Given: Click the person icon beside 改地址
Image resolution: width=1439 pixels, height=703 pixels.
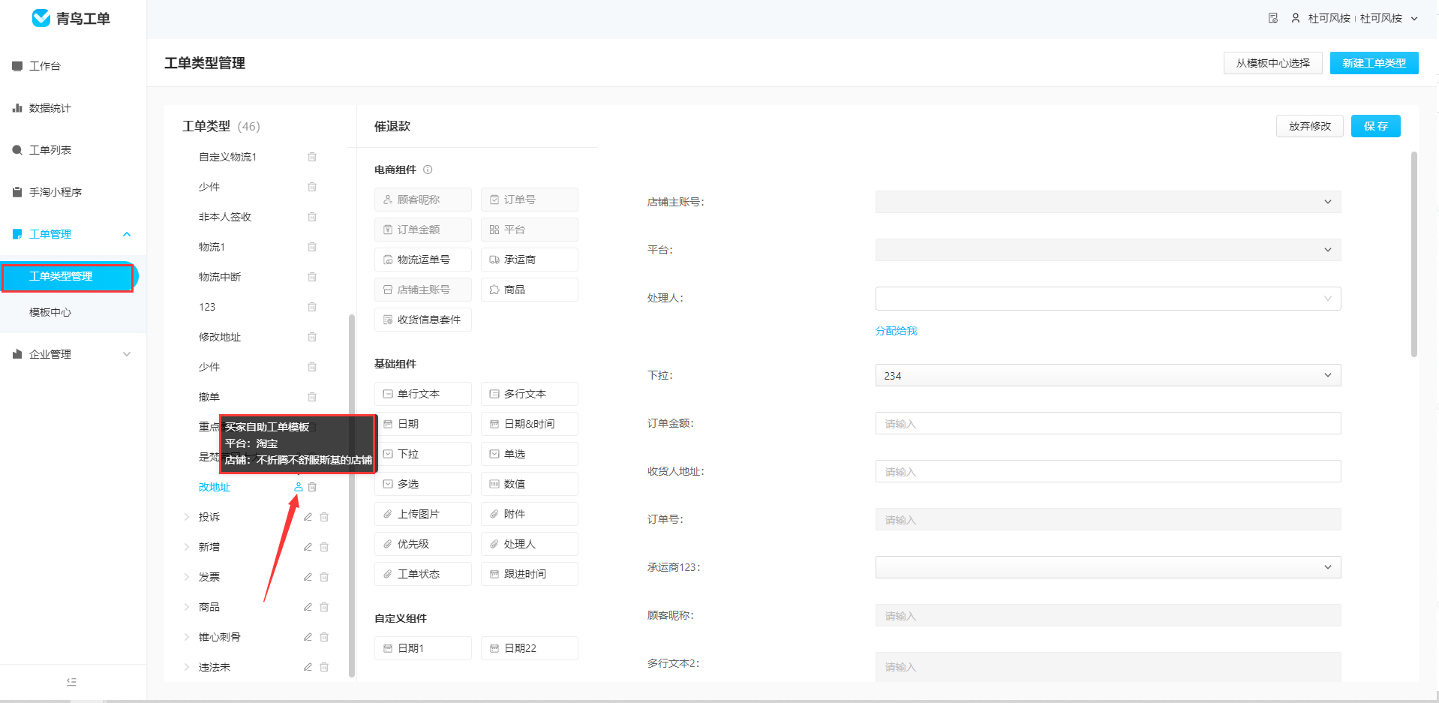Looking at the screenshot, I should [299, 487].
